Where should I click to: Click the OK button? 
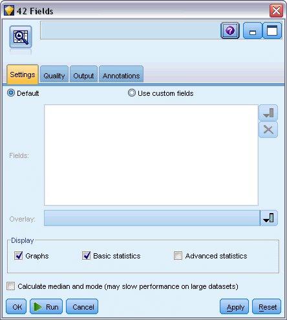click(16, 306)
